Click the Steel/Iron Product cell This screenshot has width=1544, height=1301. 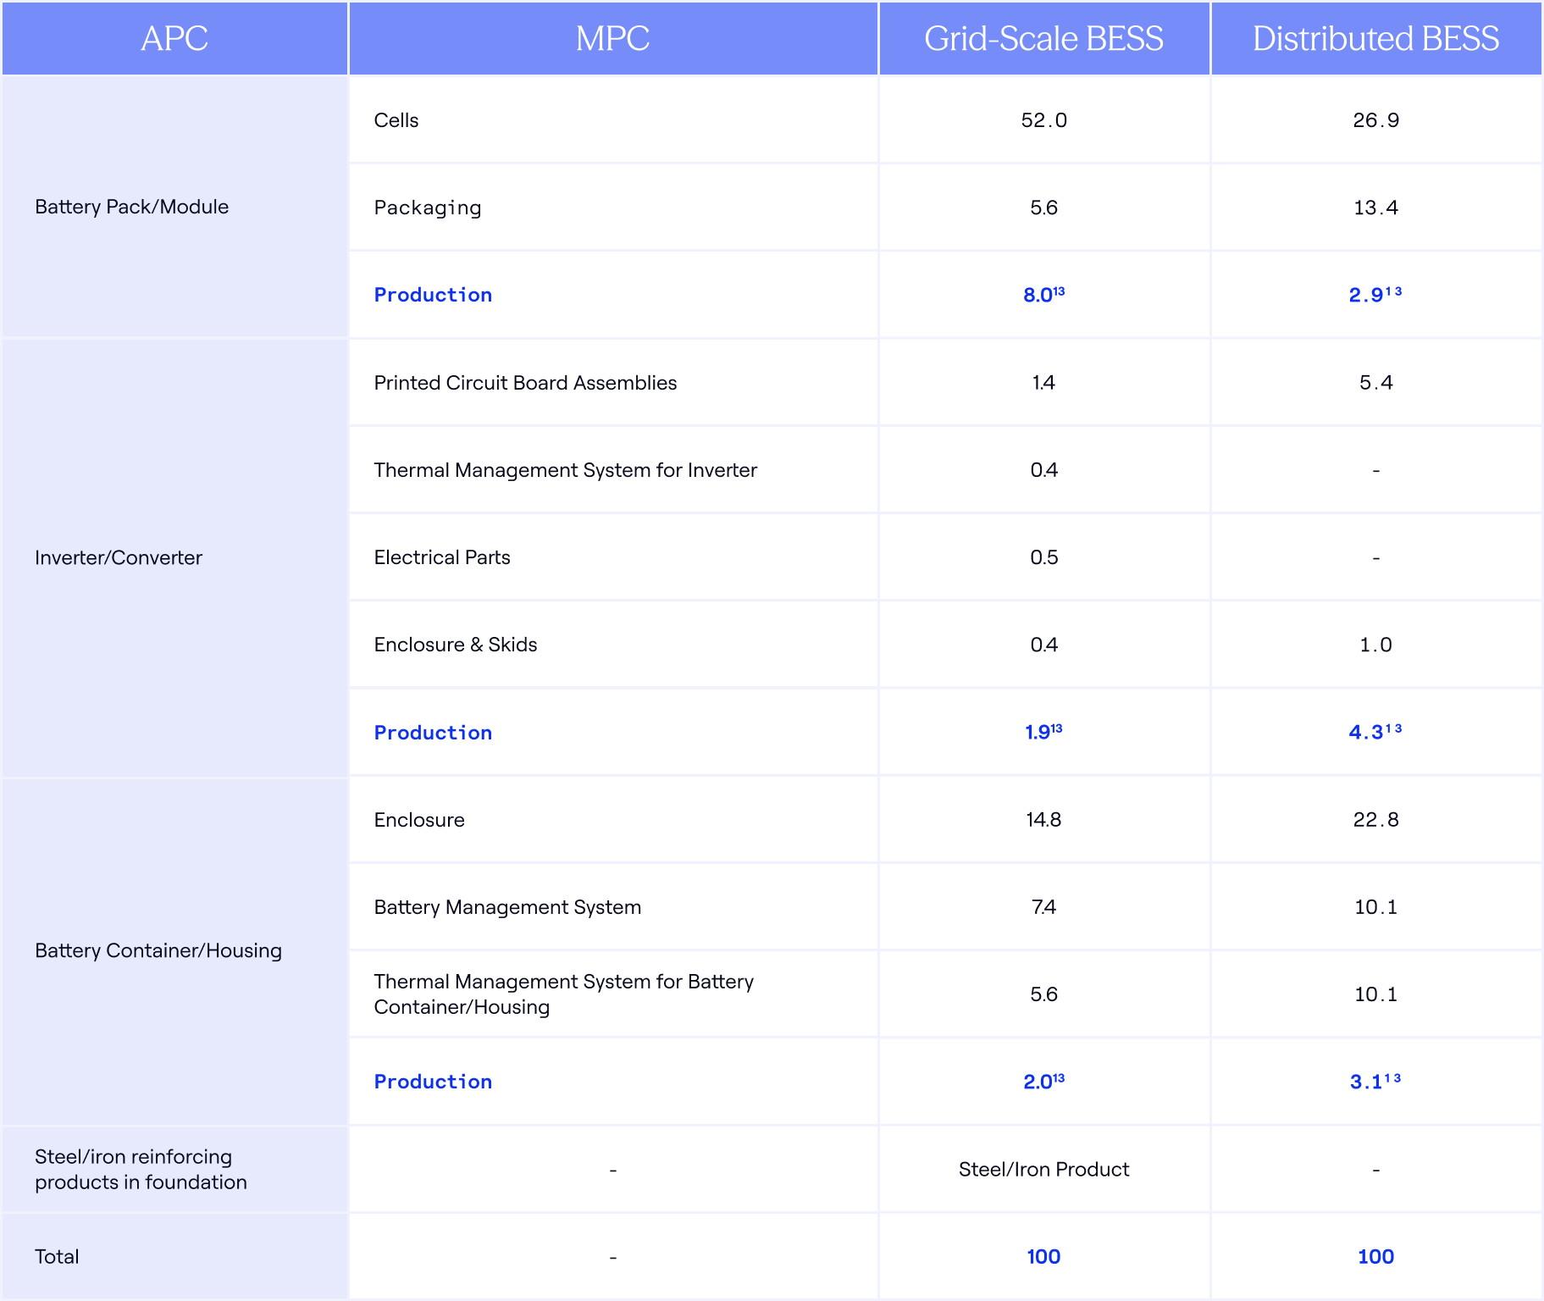1043,1170
